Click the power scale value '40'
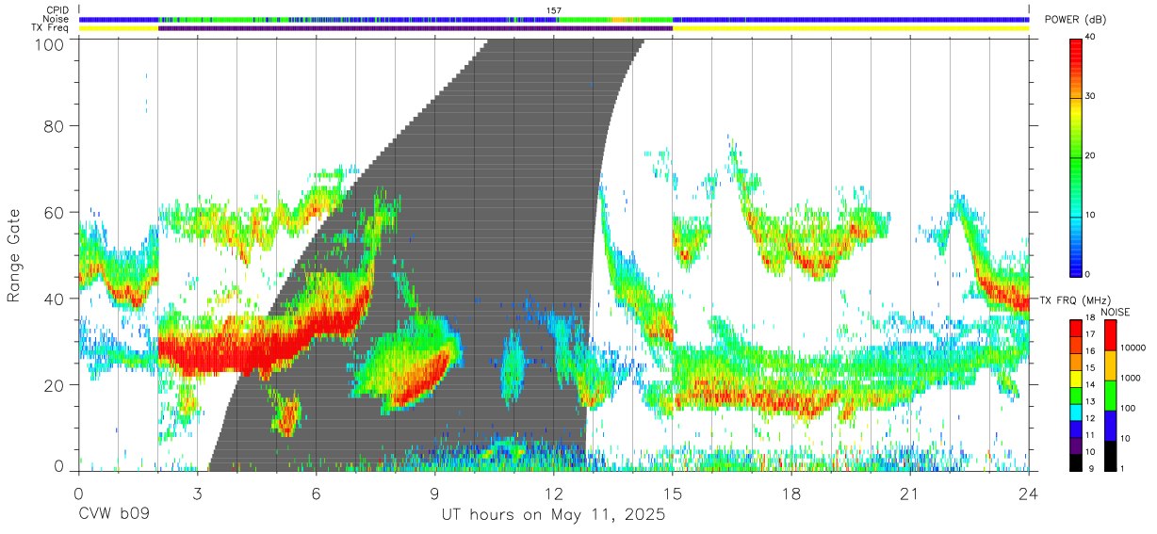 [x=1090, y=38]
